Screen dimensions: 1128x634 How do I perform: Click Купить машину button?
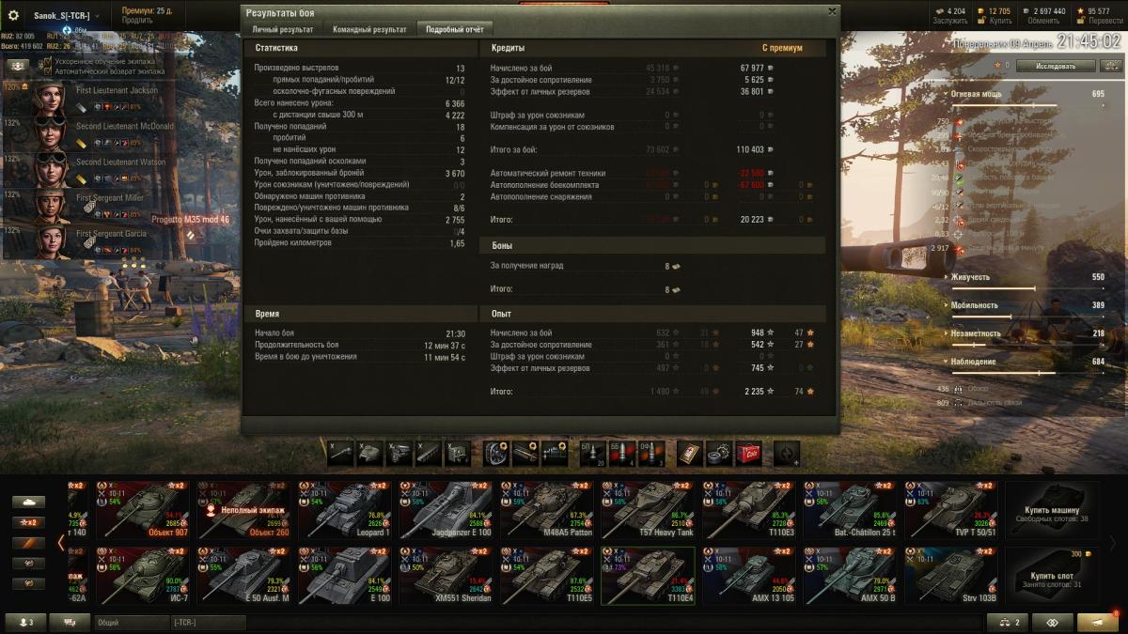coord(1051,510)
